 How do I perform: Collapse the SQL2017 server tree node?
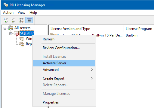pyautogui.click(x=11, y=34)
